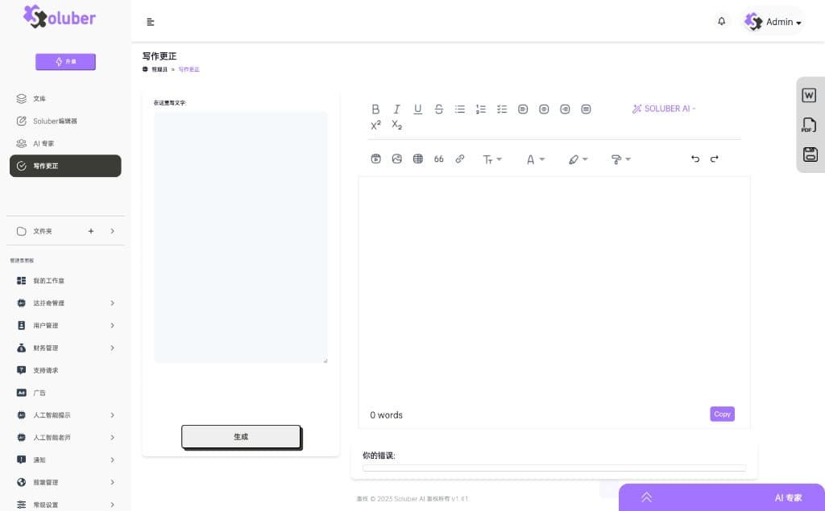Open the AI 专家 bottom chat bar
The height and width of the screenshot is (511, 825).
721,497
